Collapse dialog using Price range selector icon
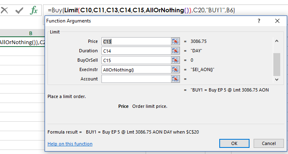Image resolution: width=288 pixels, height=154 pixels. [175, 41]
